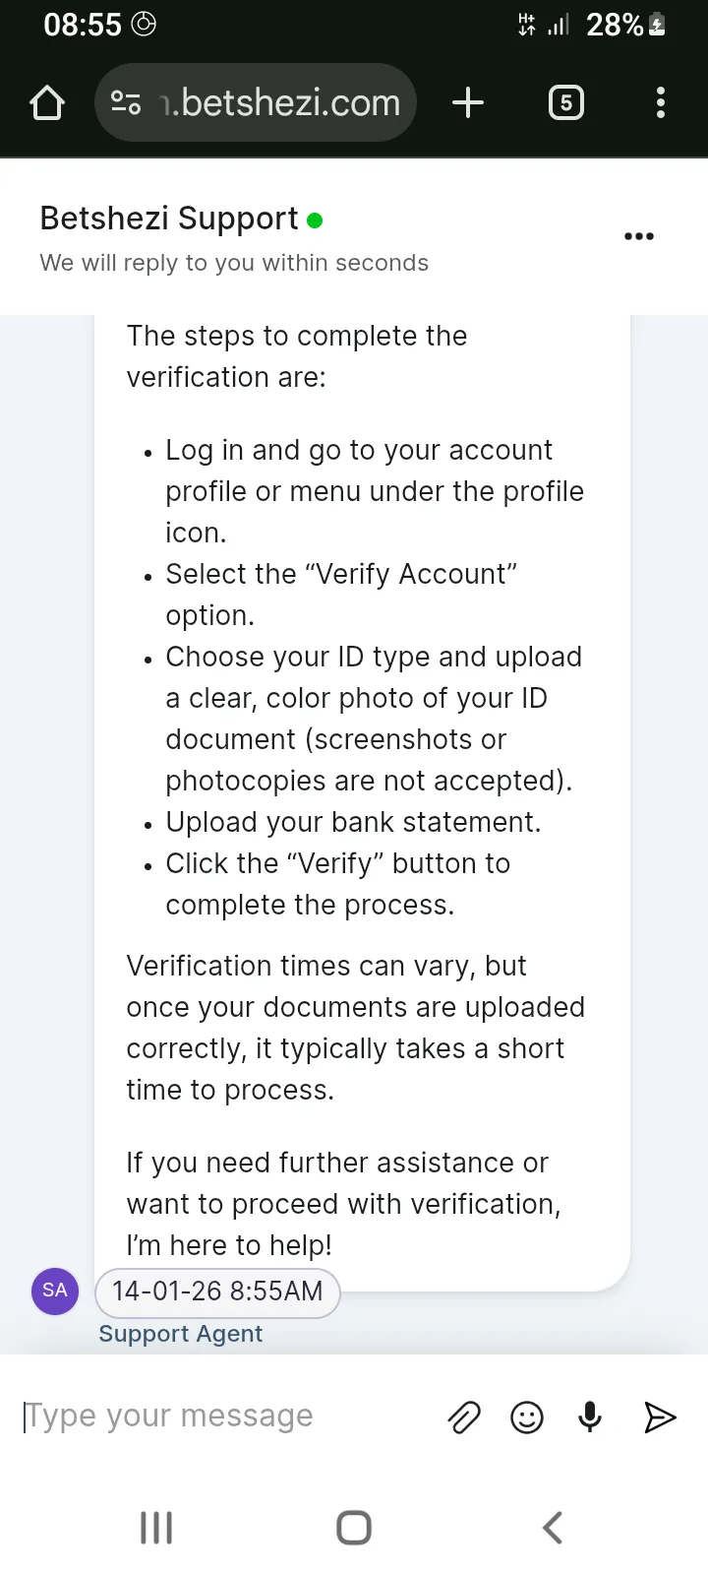Tap the 14-01-26 8:55AM timestamp chip

click(x=217, y=1291)
